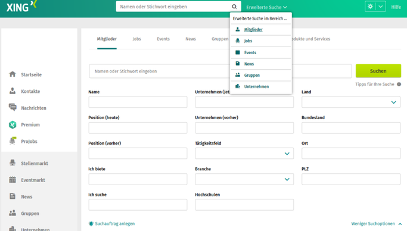Click into the Position (vorher) field

click(x=138, y=153)
